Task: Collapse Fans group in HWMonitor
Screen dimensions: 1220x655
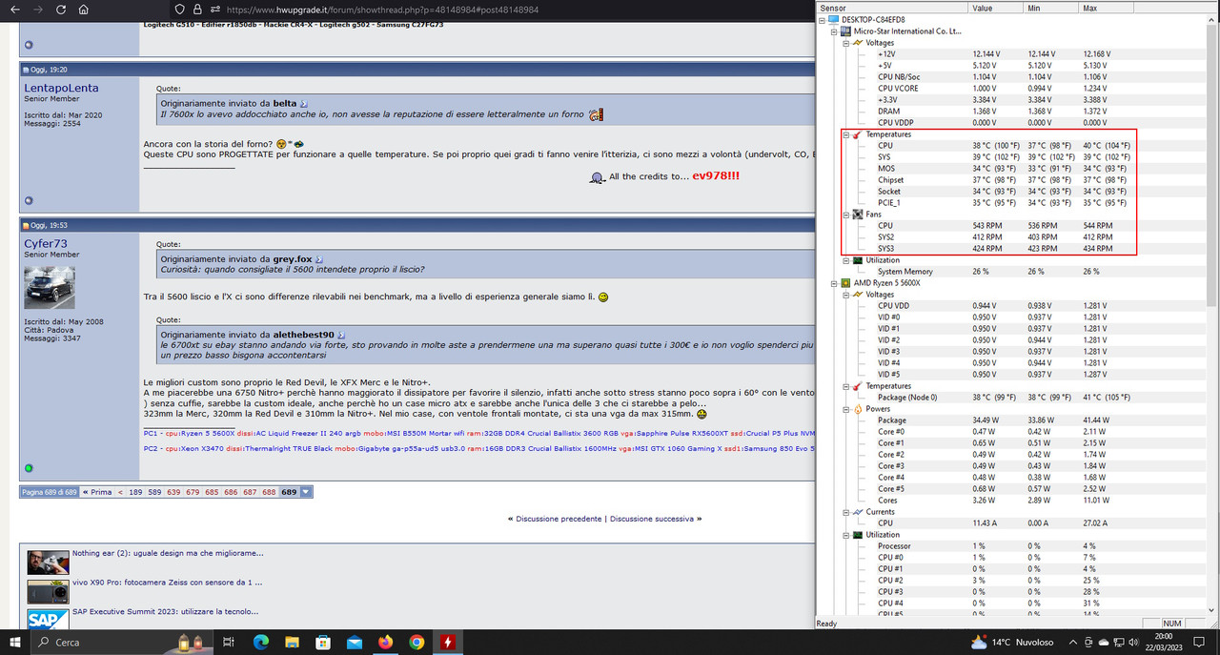Action: pos(845,215)
